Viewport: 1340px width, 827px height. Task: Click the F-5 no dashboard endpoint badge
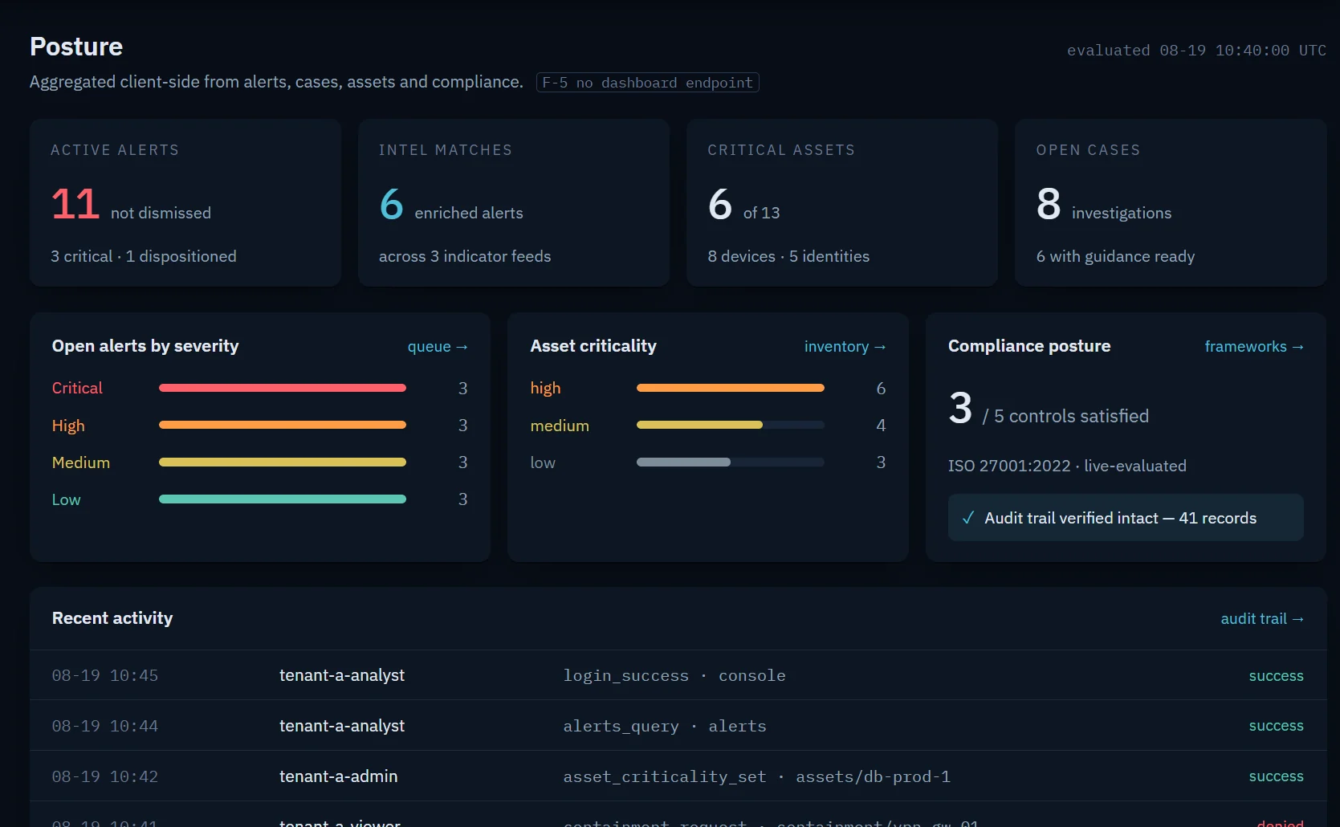click(647, 83)
